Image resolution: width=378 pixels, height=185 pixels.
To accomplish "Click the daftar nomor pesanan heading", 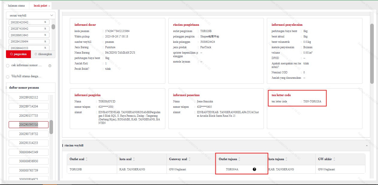I will pos(24,87).
